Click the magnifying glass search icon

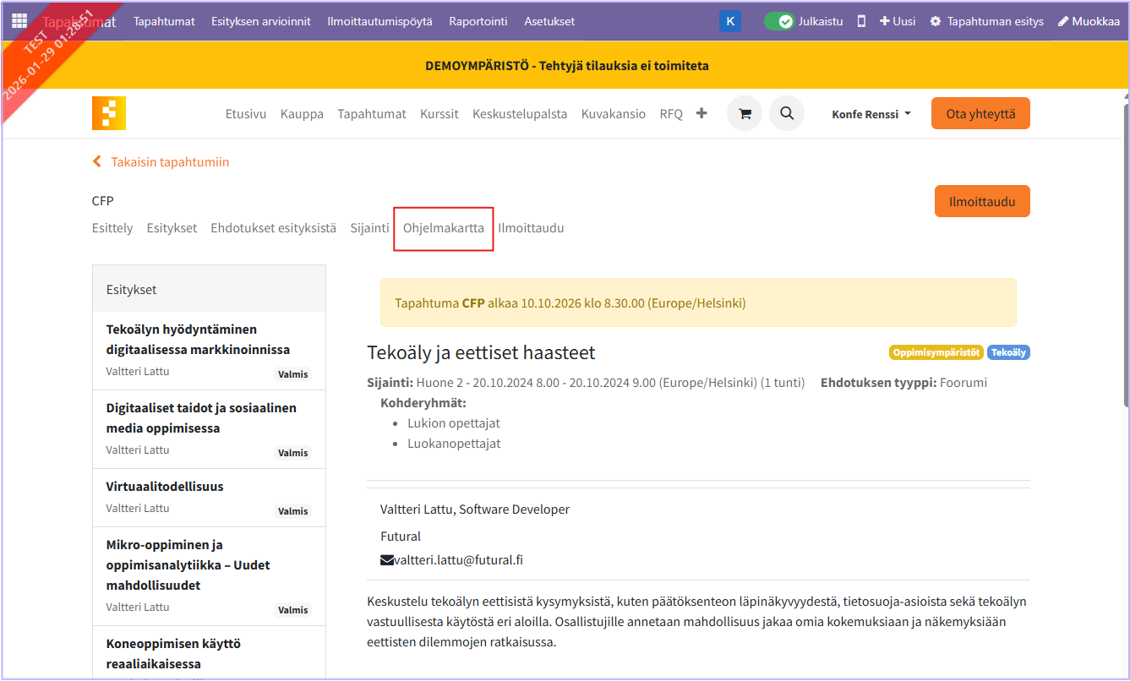pos(786,113)
